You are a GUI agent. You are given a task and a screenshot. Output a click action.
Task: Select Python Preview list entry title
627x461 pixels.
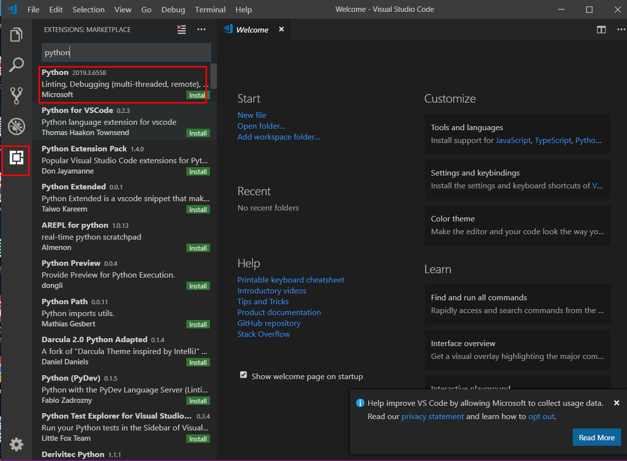point(71,263)
